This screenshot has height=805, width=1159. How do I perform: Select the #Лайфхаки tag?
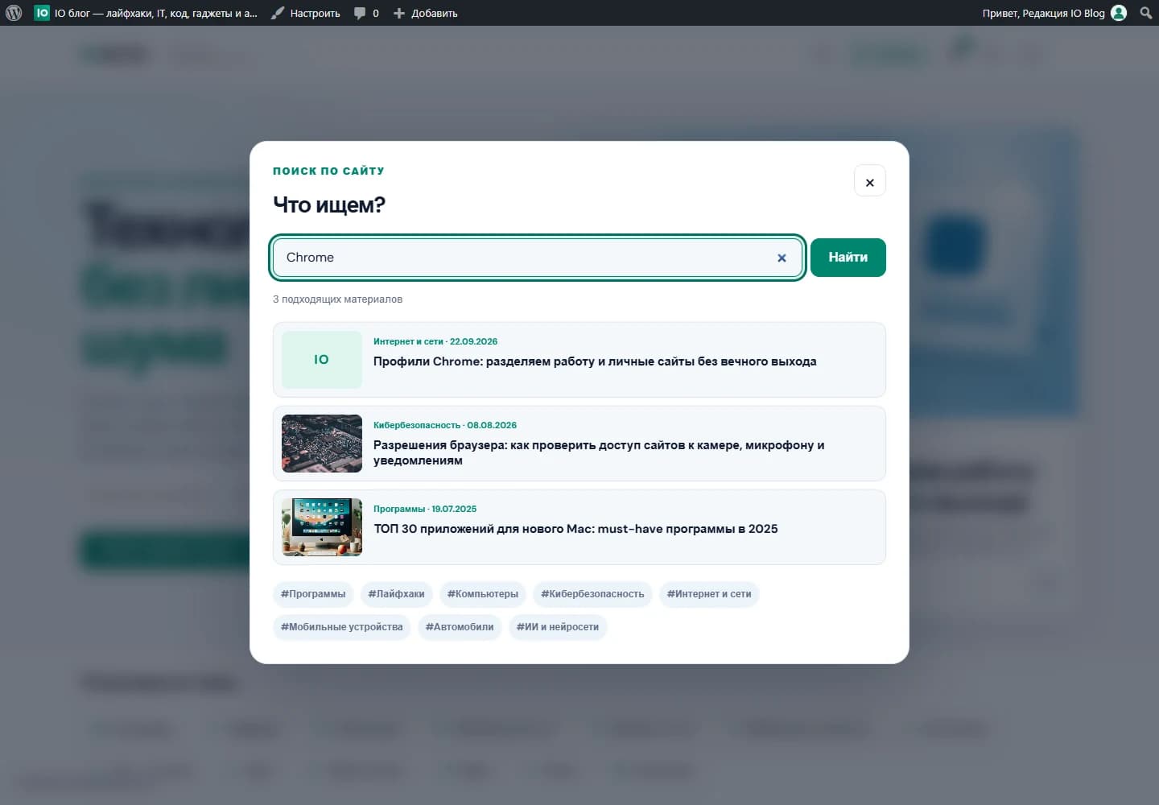[396, 594]
